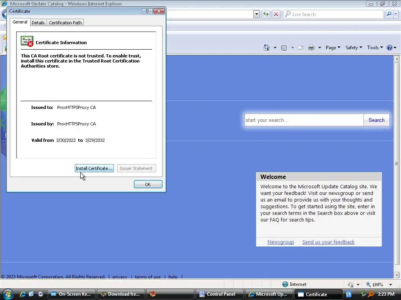Viewport: 401px width, 300px height.
Task: Expand the Print options dropdown arrow
Action: coord(320,48)
